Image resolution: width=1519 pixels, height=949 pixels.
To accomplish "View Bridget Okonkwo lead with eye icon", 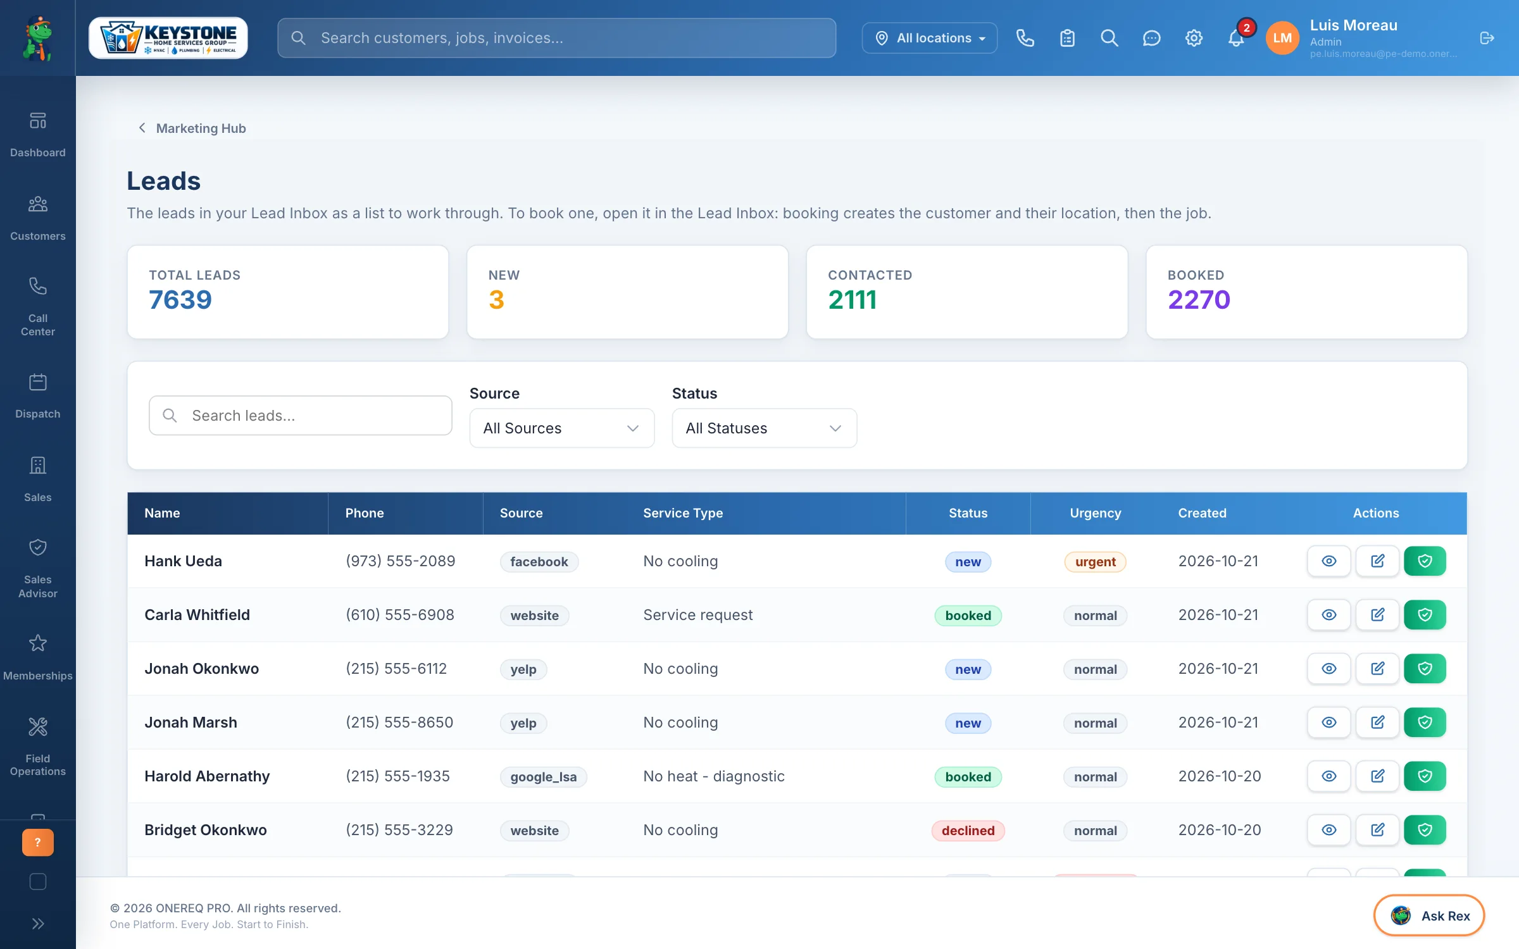I will (1328, 830).
